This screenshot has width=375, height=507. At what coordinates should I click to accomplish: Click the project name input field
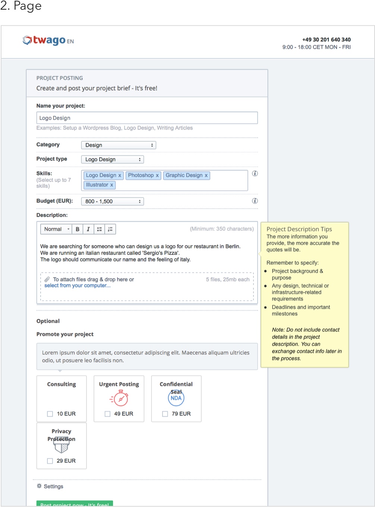[x=147, y=118]
